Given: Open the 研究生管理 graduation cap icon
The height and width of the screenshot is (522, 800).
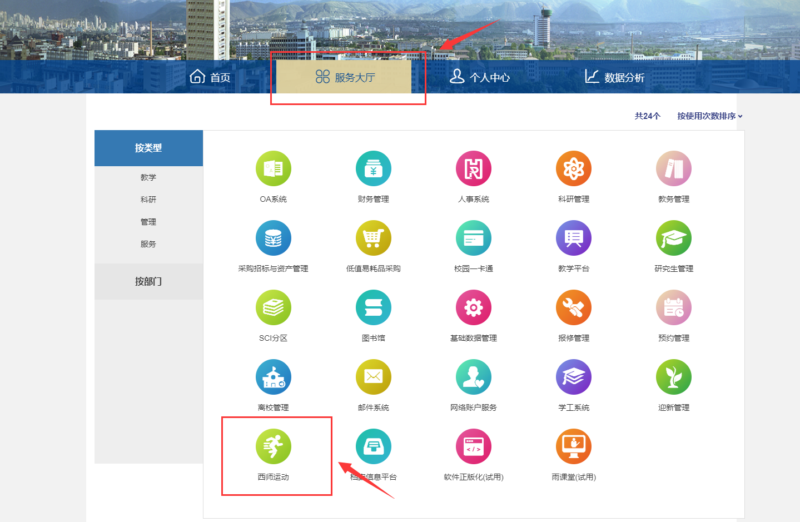Looking at the screenshot, I should [673, 238].
